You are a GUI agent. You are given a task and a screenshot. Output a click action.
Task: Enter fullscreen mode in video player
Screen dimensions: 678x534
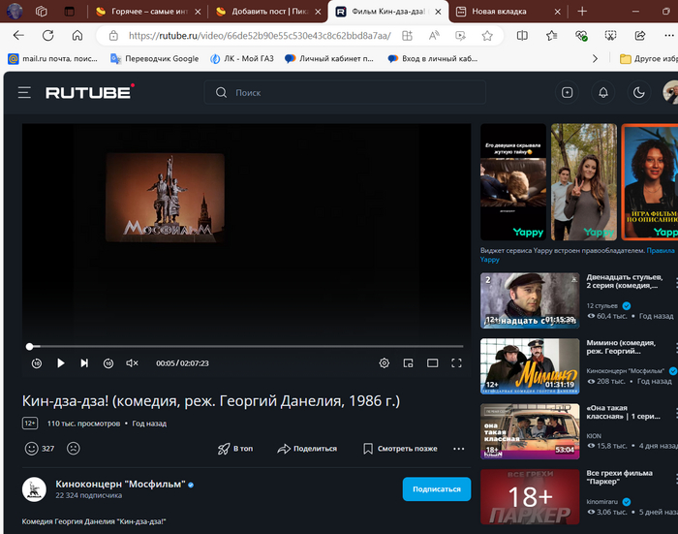click(x=456, y=363)
